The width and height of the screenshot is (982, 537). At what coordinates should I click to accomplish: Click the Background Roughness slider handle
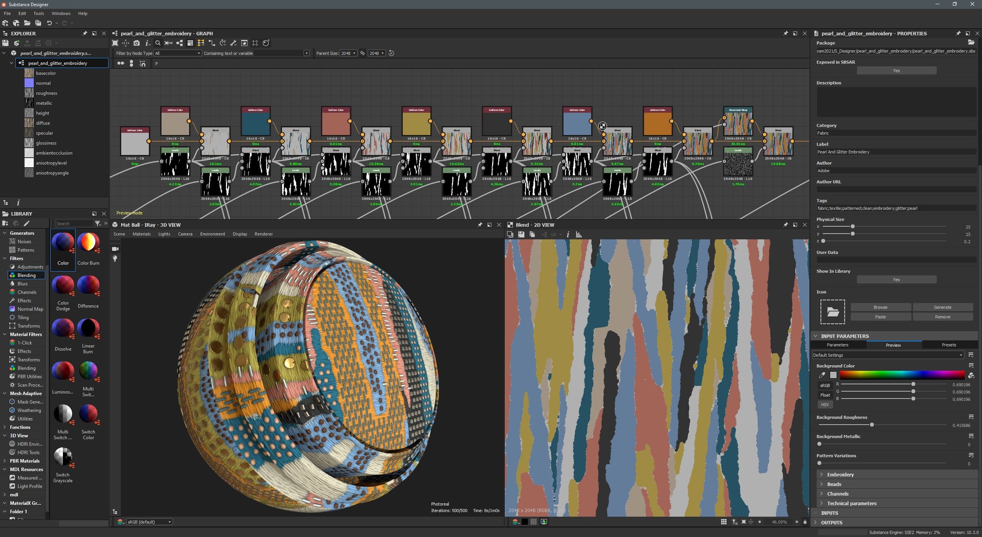[x=872, y=425]
